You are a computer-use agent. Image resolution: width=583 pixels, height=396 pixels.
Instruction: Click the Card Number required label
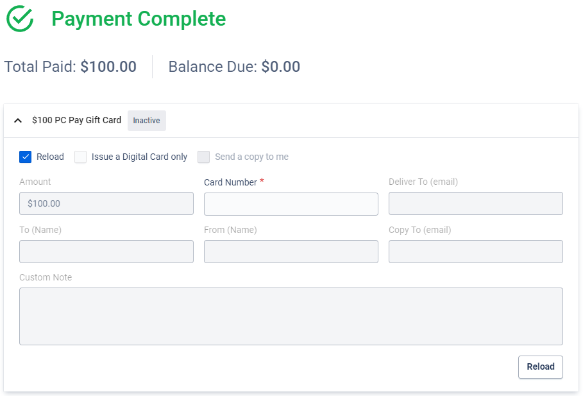tap(230, 182)
